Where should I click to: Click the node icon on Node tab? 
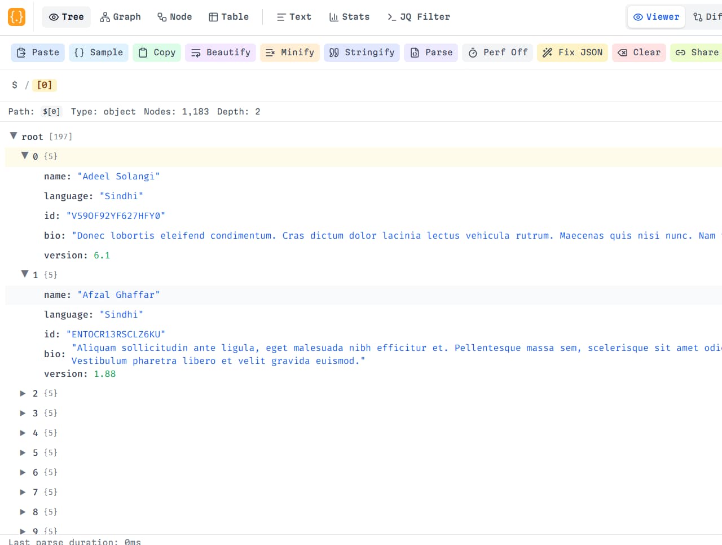(x=162, y=17)
